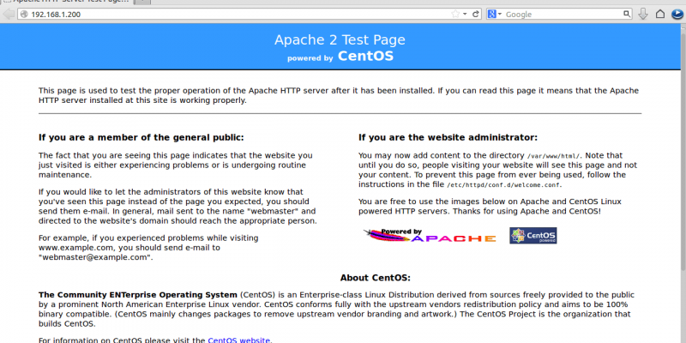Click the 'About CentOS:' heading
The image size is (686, 343).
(x=376, y=278)
